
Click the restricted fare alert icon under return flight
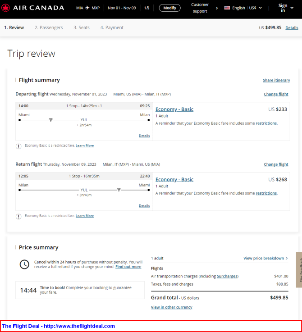[18, 216]
